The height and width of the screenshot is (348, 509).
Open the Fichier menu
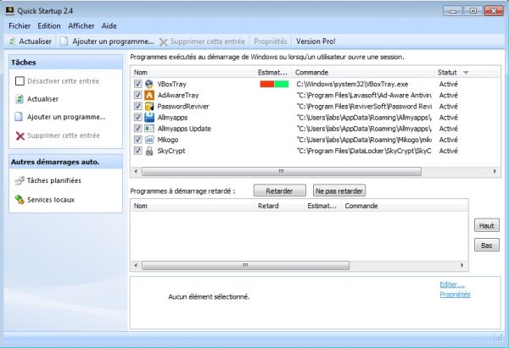(x=20, y=26)
